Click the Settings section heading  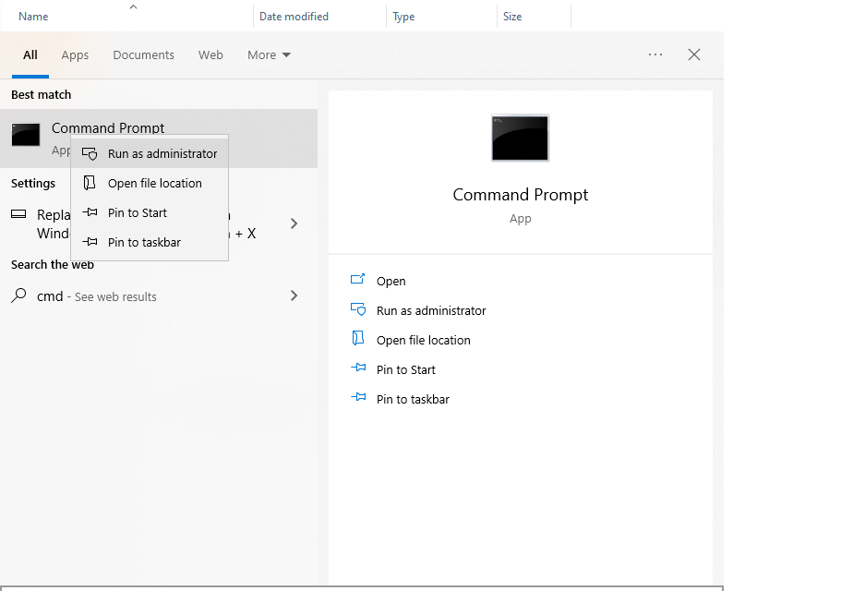coord(33,184)
